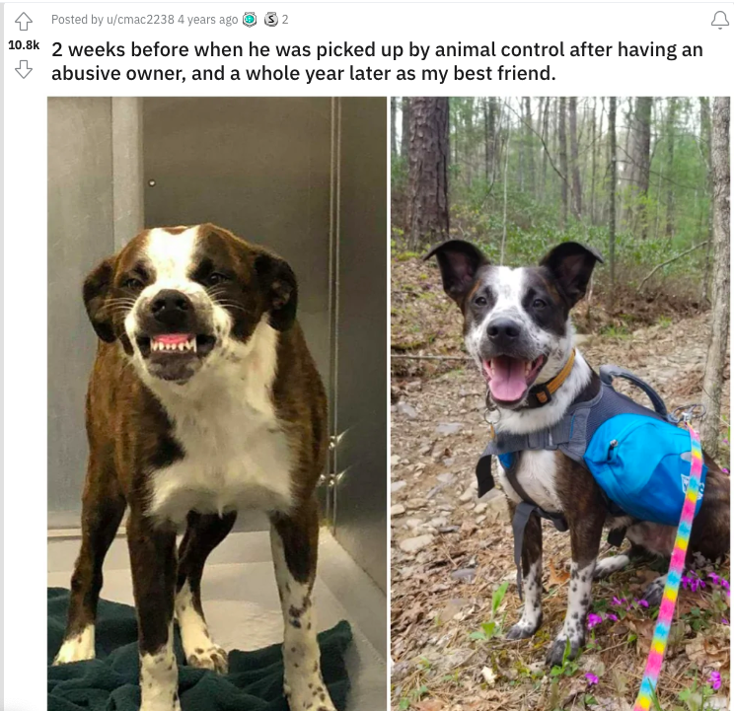The height and width of the screenshot is (711, 734).
Task: Click the "4 years ago" timestamp
Action: [207, 20]
